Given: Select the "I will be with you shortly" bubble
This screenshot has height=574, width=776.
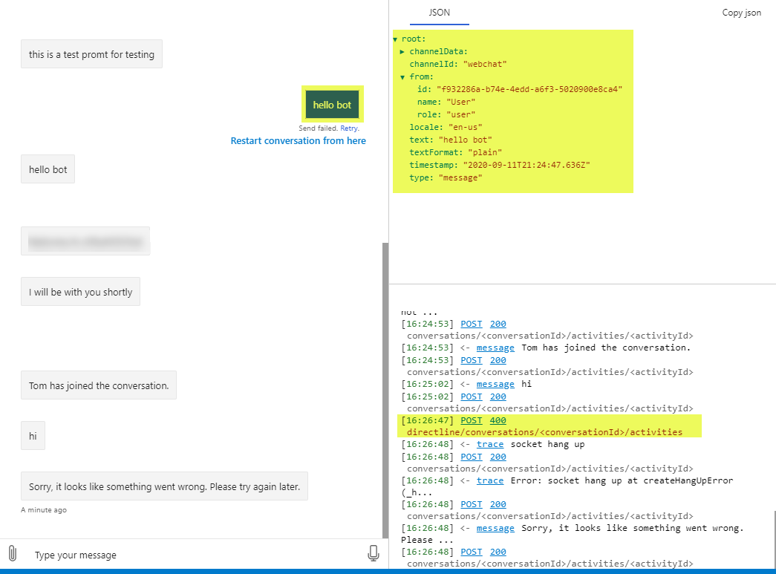Looking at the screenshot, I should point(80,291).
